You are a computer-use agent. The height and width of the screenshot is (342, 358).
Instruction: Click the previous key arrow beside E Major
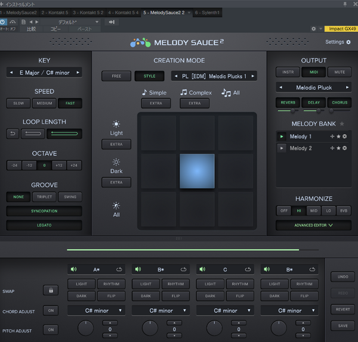point(11,73)
